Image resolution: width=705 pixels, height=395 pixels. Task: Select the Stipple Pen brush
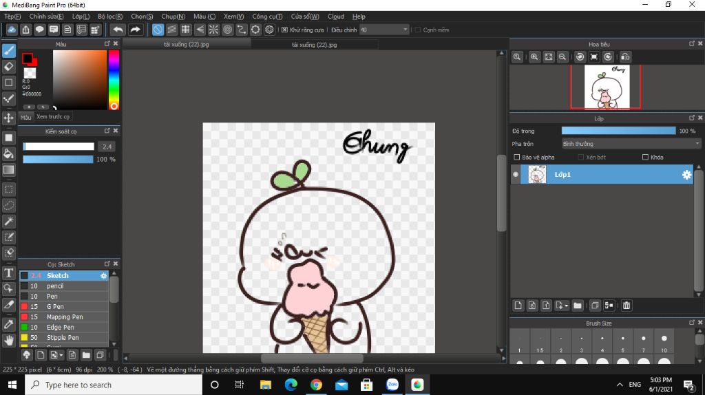tap(64, 337)
